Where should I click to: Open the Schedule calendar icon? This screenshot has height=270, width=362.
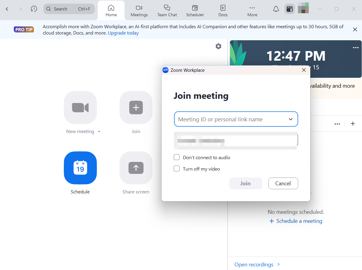80,168
